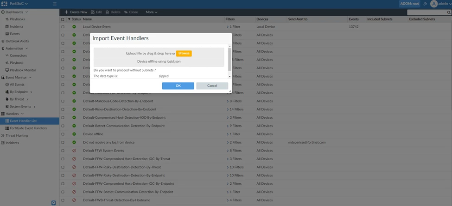Click green status icon for Device offline row

74,134
